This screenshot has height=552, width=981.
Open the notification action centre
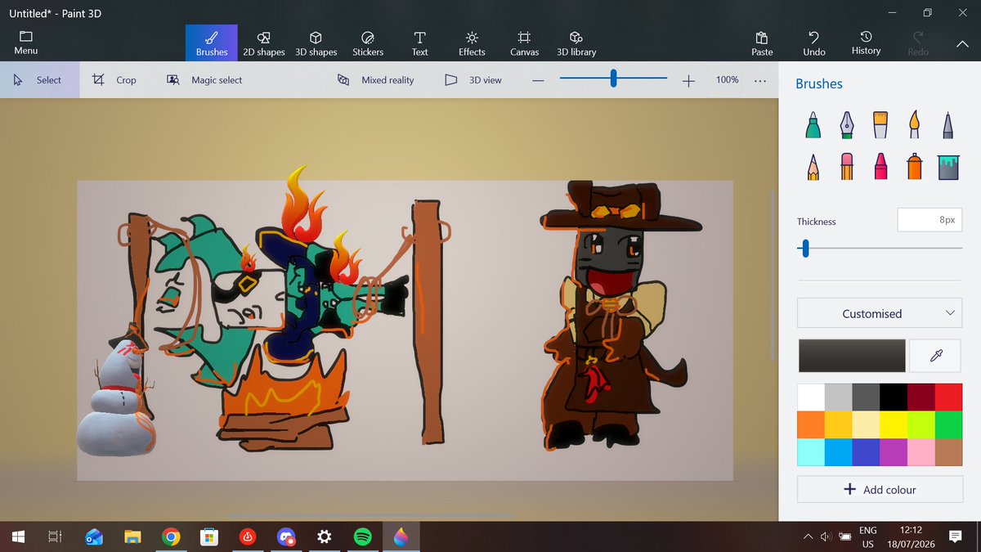(x=955, y=536)
